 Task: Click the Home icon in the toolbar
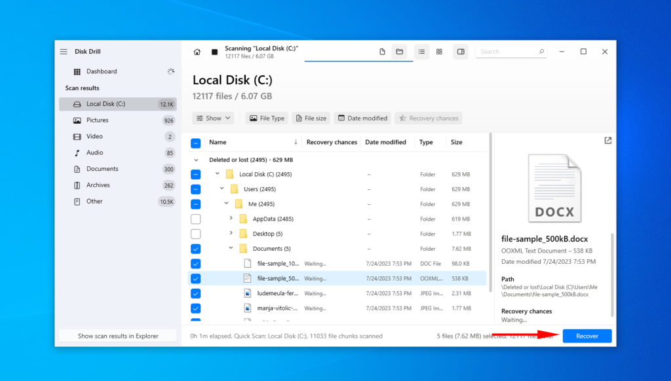tap(197, 50)
